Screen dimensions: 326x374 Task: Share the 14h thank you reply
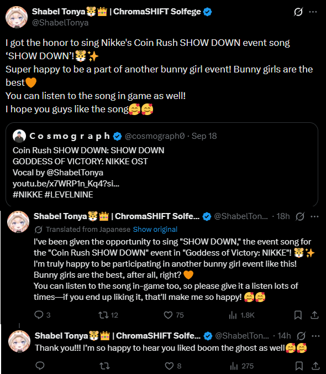pyautogui.click(x=316, y=366)
